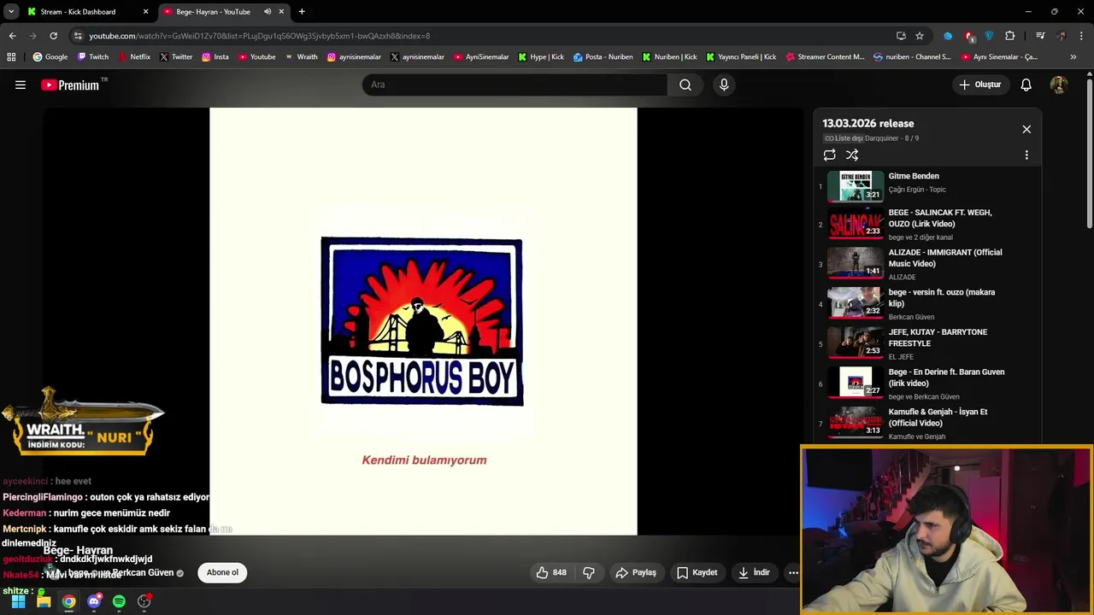Screen dimensions: 1094x615
Task: Show more bookmarks chevron
Action: (x=1073, y=57)
